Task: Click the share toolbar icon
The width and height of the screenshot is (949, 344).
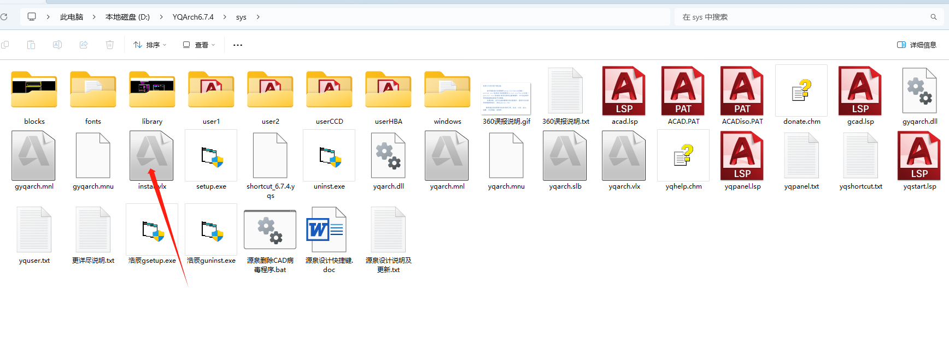Action: coord(84,45)
